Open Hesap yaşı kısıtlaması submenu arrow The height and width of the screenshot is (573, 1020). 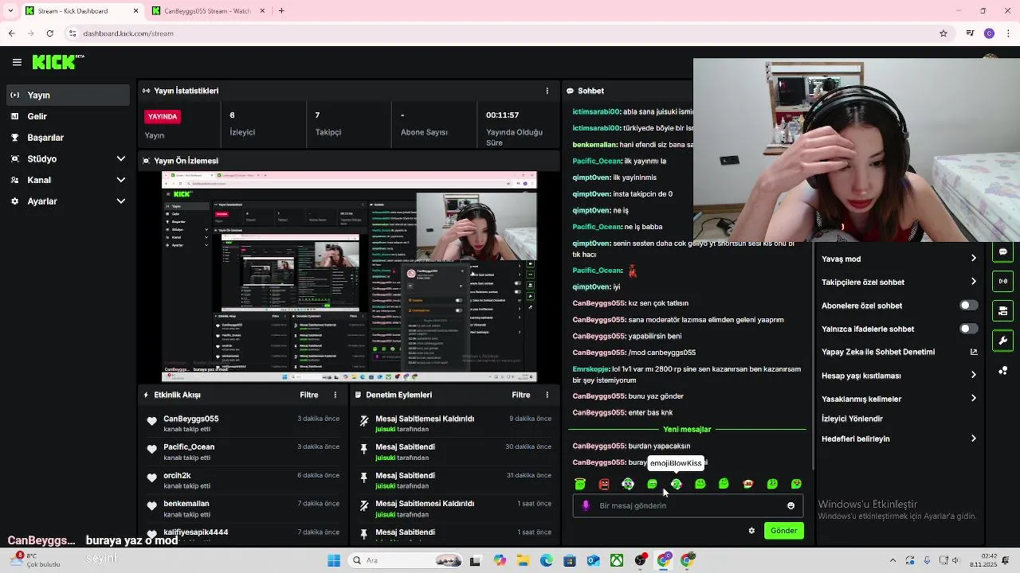pyautogui.click(x=973, y=375)
